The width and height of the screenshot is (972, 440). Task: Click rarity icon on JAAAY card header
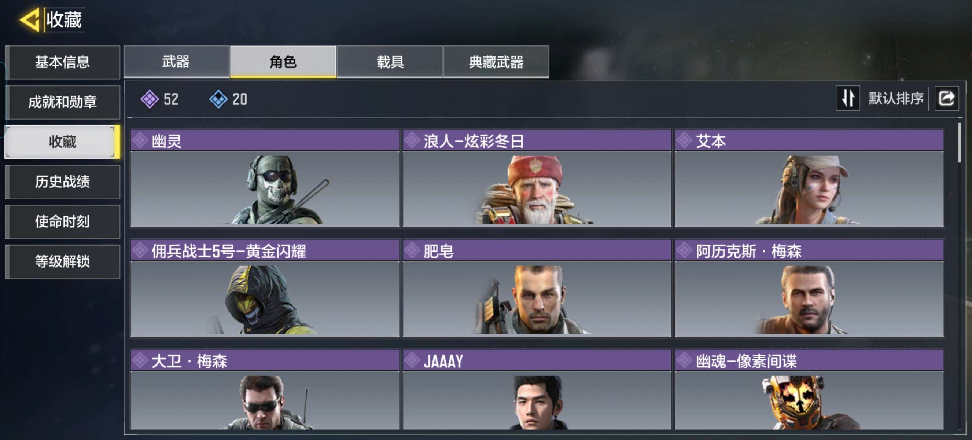412,360
